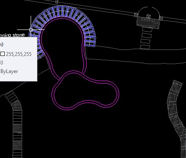The image size is (186, 158).
Task: Click the center crossed-square node under the semicircle
Action: tap(149, 16)
